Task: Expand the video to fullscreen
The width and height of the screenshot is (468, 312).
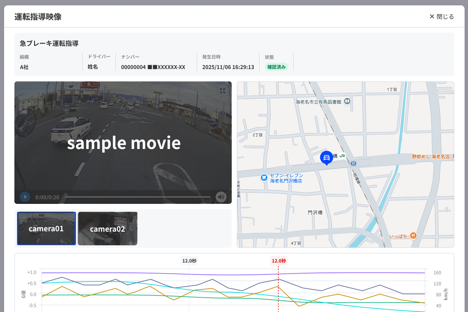Action: [222, 91]
